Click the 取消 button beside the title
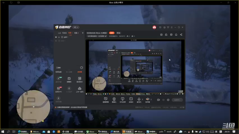 click(118, 33)
